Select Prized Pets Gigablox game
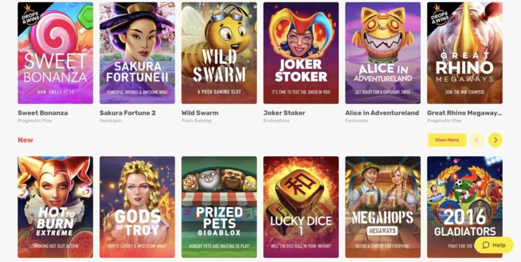The width and height of the screenshot is (521, 262). click(219, 207)
